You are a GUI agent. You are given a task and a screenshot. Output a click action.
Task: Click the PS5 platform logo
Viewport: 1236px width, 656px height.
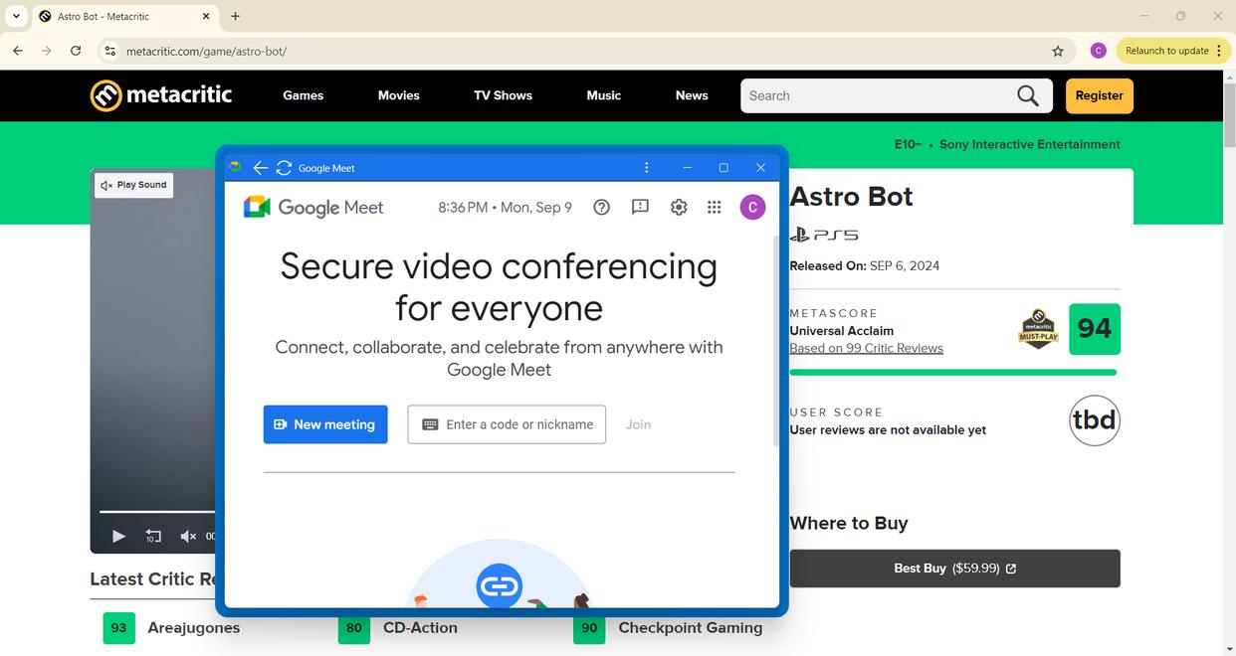[x=824, y=235]
